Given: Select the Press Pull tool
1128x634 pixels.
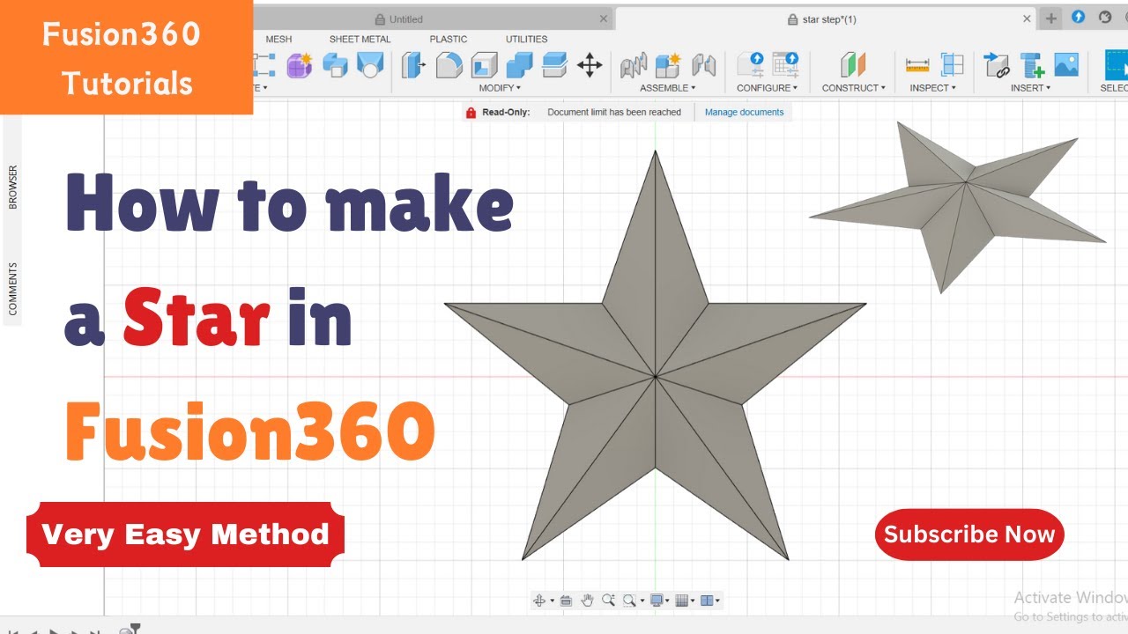Looking at the screenshot, I should [413, 65].
